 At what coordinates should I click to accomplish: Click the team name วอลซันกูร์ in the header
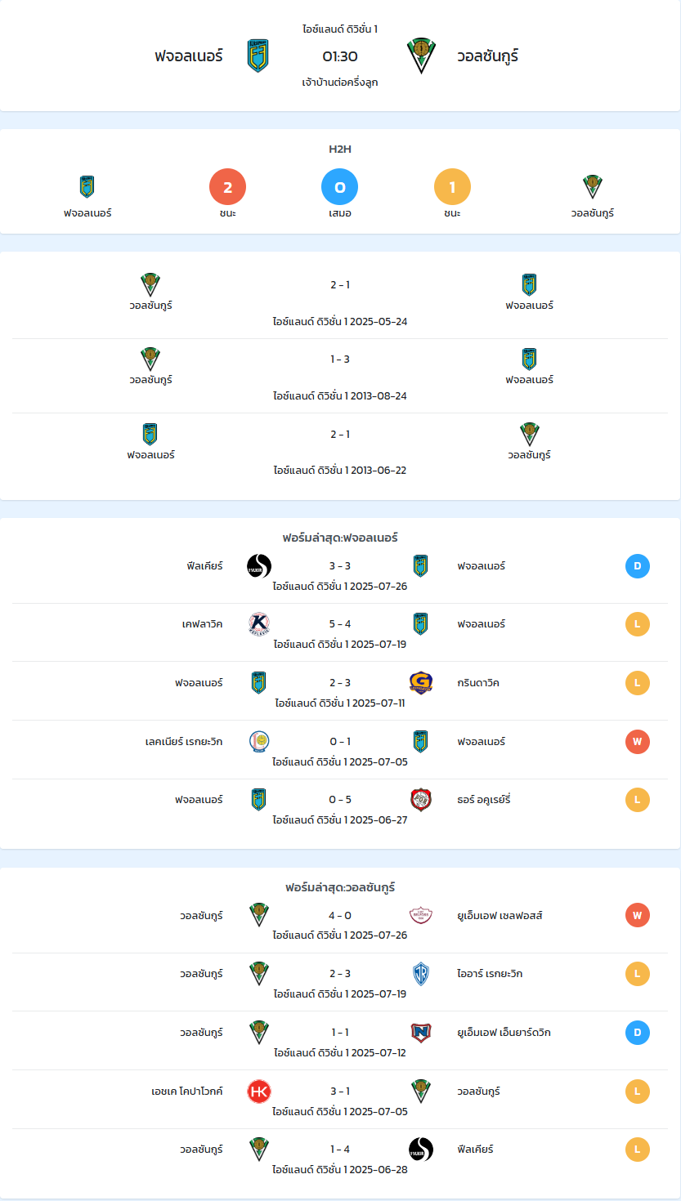pyautogui.click(x=488, y=56)
